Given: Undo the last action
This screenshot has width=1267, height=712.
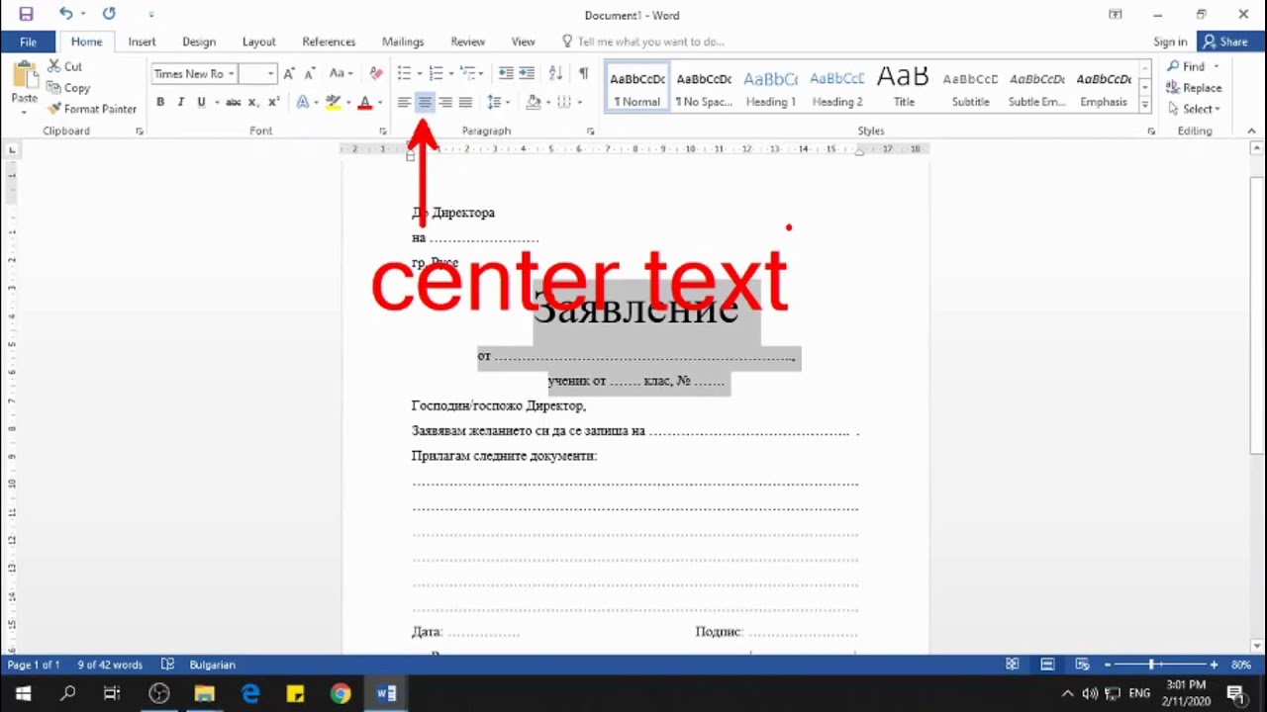Looking at the screenshot, I should point(65,14).
